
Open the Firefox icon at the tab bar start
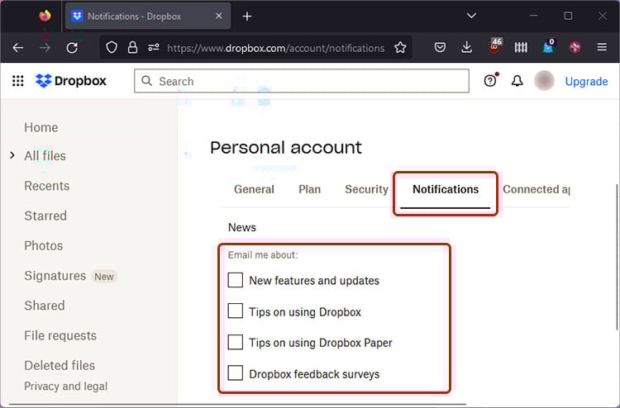coord(45,16)
